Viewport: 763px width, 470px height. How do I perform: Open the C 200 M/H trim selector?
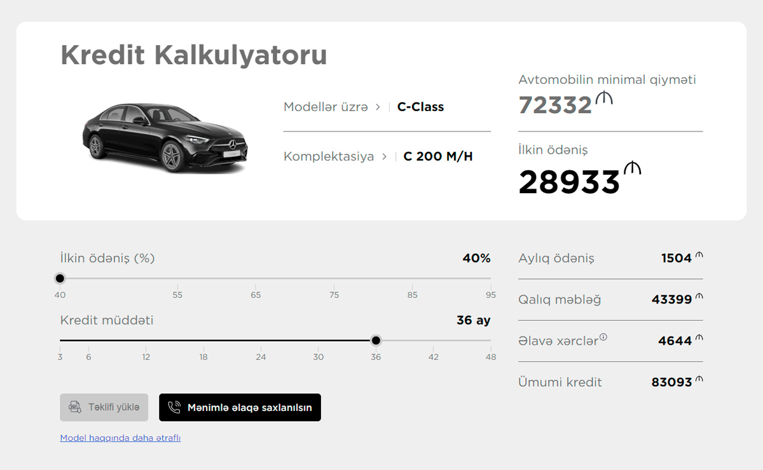tap(437, 156)
